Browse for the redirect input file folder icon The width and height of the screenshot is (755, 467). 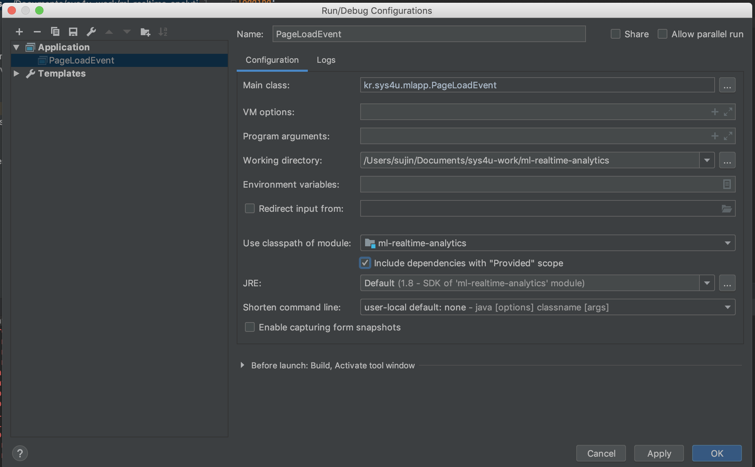click(727, 208)
